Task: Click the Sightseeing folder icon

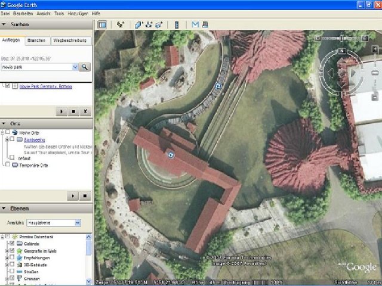Action: point(20,139)
